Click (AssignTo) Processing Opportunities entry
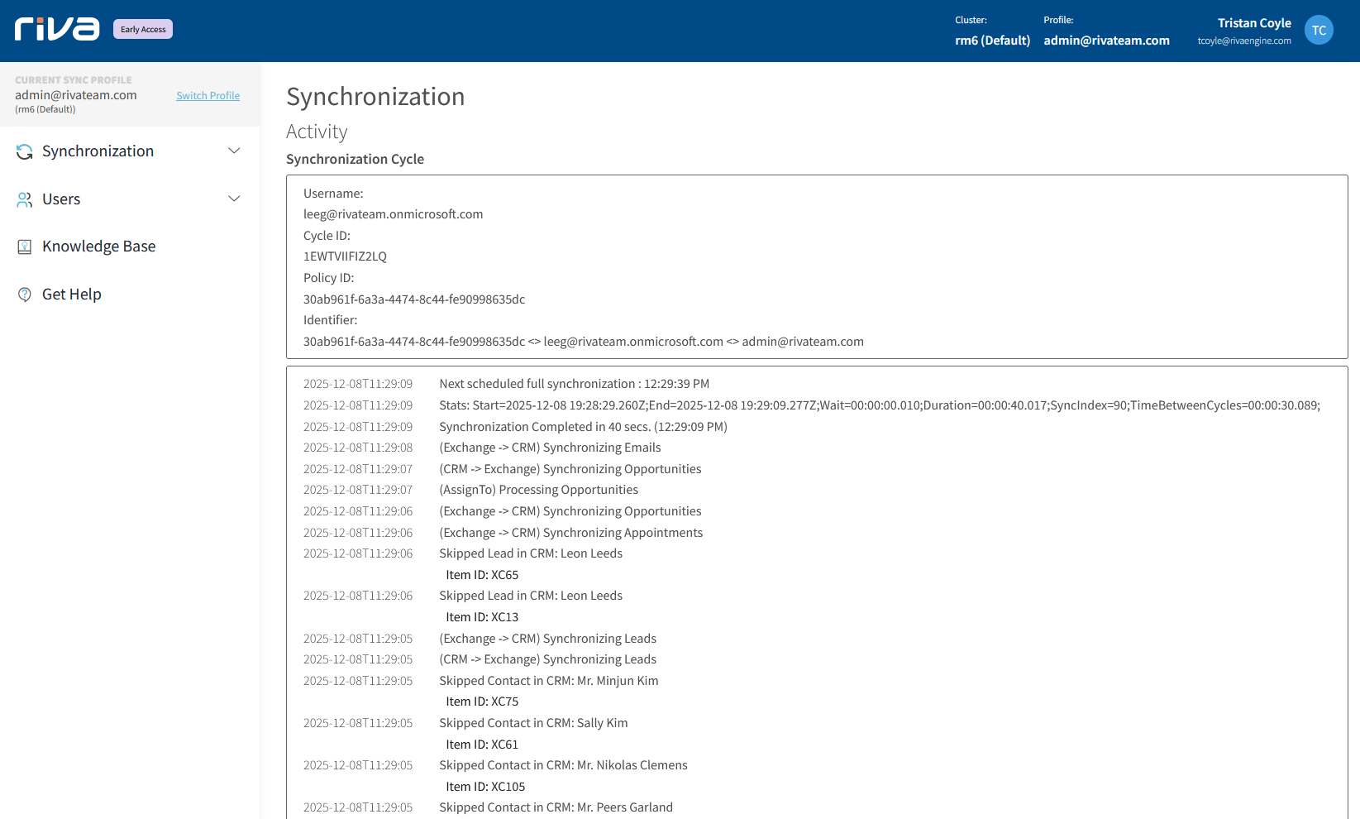 pos(539,490)
